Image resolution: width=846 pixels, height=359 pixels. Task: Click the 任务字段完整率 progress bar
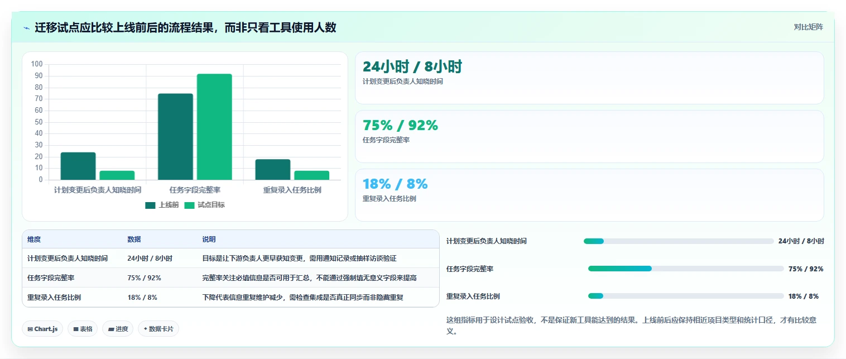[x=686, y=269]
